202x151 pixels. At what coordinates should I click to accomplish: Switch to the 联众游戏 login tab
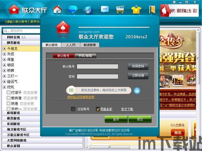(51, 45)
